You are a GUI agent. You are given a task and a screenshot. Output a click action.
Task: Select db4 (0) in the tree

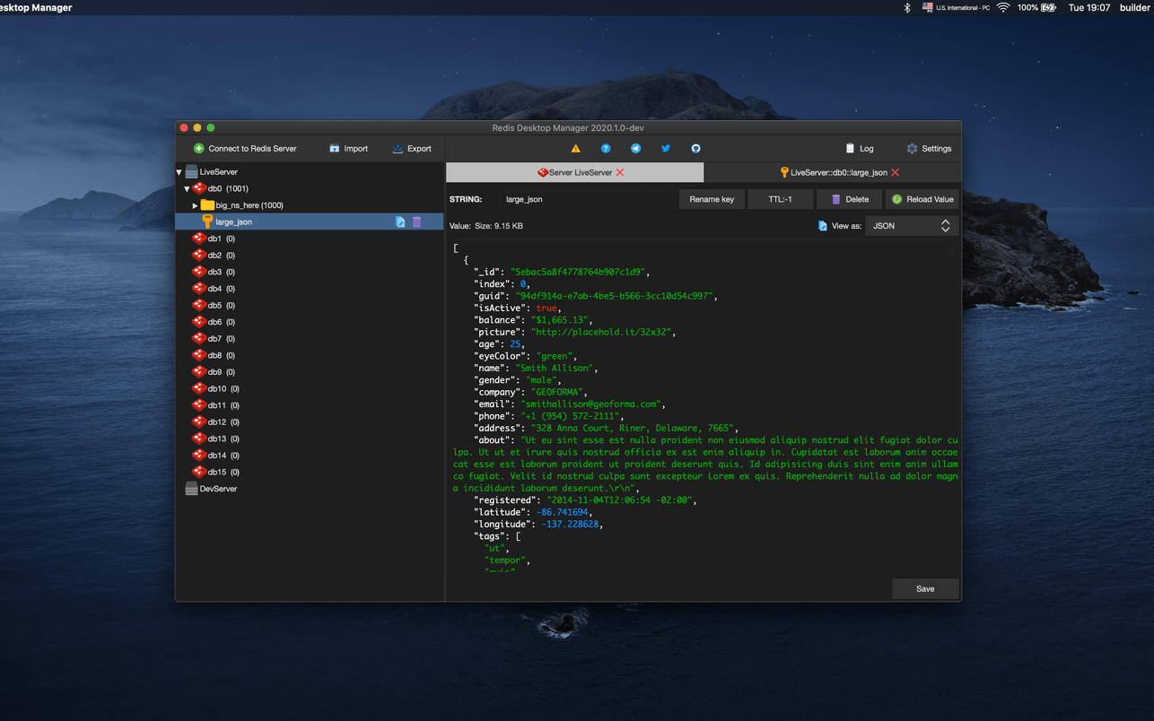(x=221, y=289)
